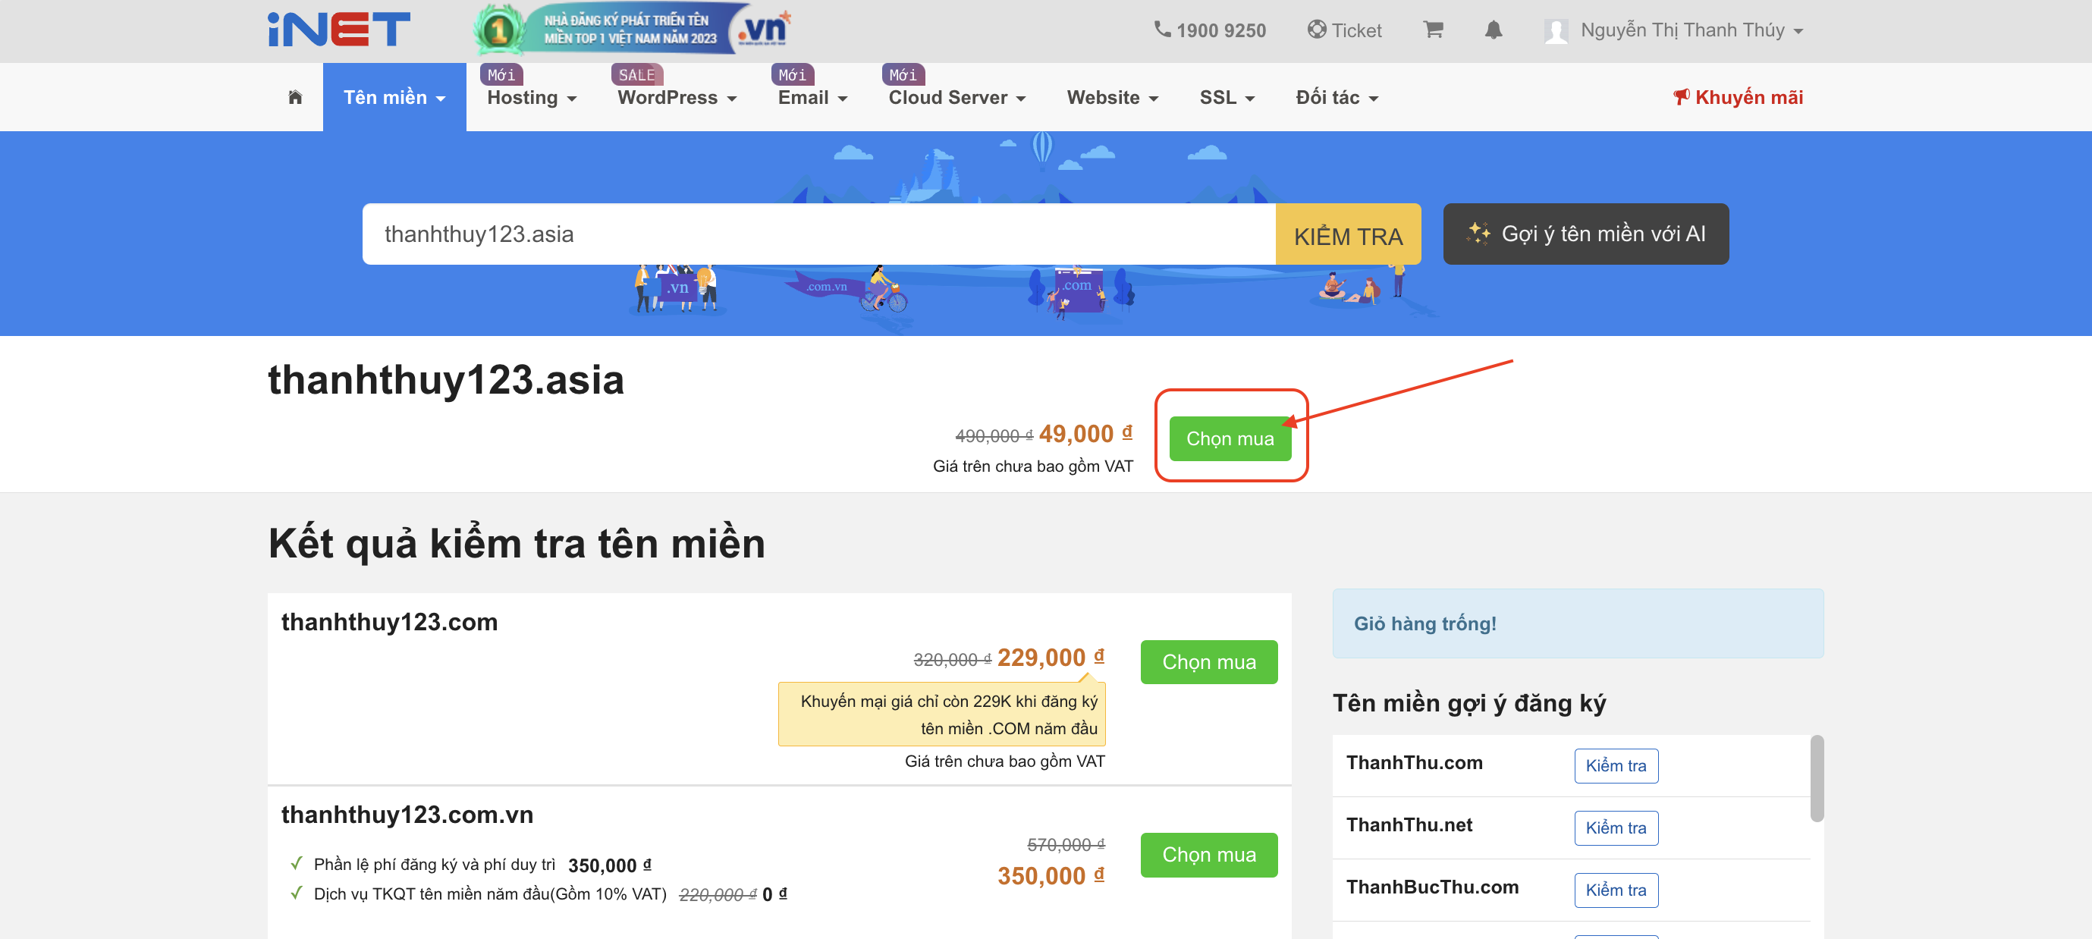
Task: Click the .COM 229K promotion note
Action: (941, 714)
